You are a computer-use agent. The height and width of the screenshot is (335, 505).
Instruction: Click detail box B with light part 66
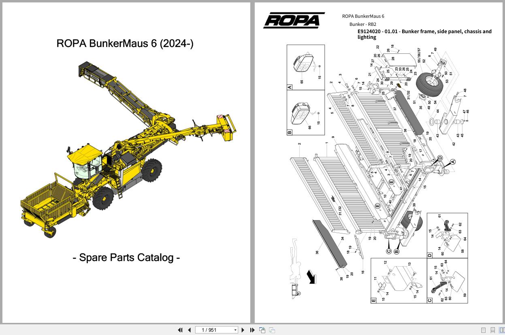[306, 112]
